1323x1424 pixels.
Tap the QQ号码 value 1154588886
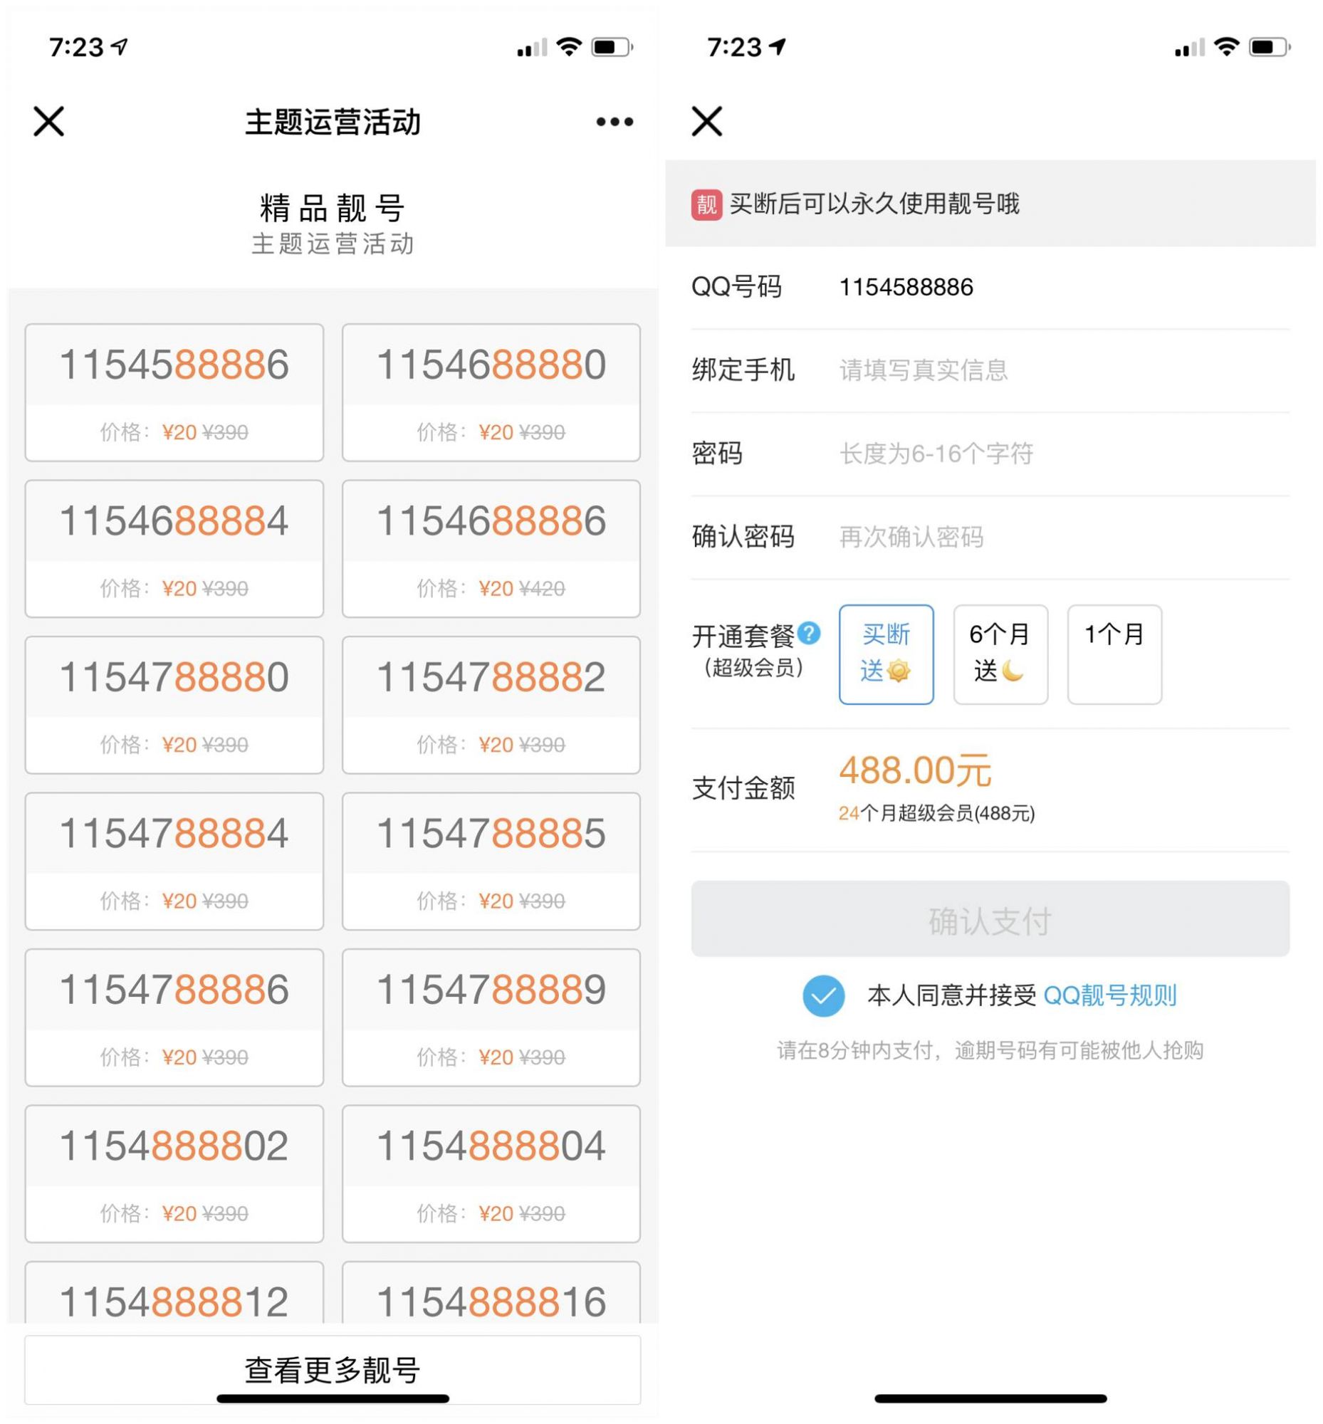[x=906, y=287]
